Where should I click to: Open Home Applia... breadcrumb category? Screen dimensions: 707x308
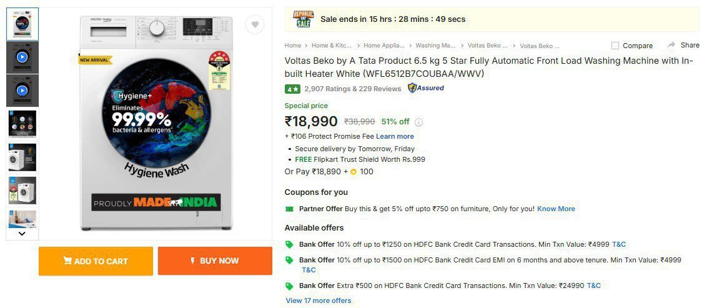(383, 46)
